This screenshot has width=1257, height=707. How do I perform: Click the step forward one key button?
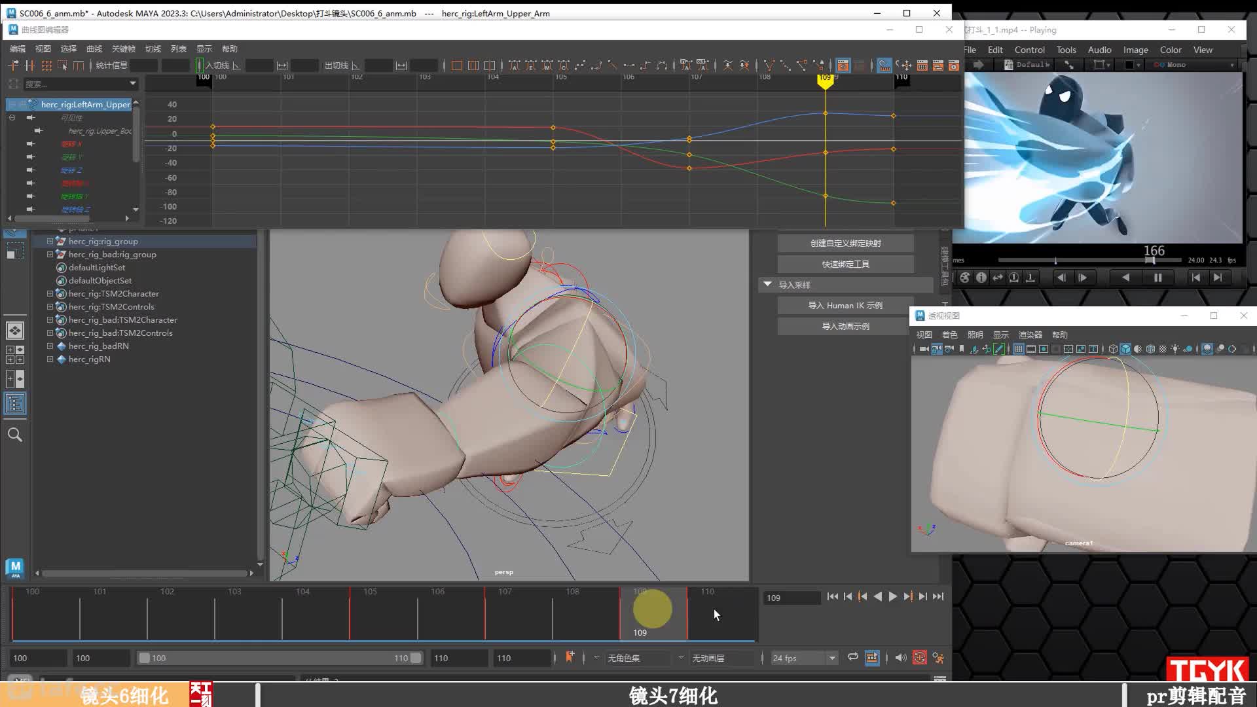(908, 596)
